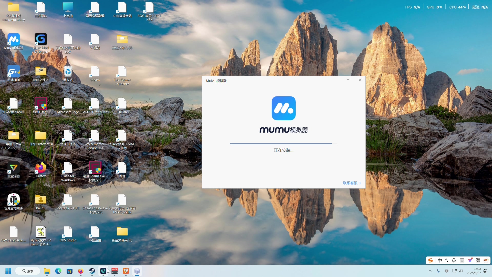492x277 pixels.
Task: Open the 回收站 recycle bin
Action: (x=68, y=74)
